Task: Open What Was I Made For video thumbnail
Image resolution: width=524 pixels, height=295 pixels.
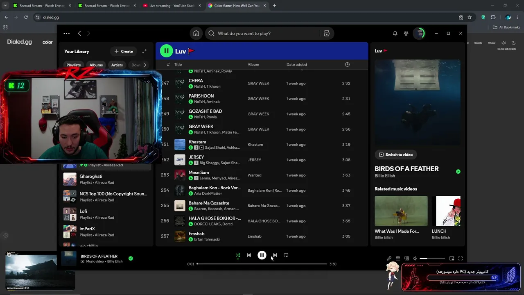Action: (x=401, y=211)
